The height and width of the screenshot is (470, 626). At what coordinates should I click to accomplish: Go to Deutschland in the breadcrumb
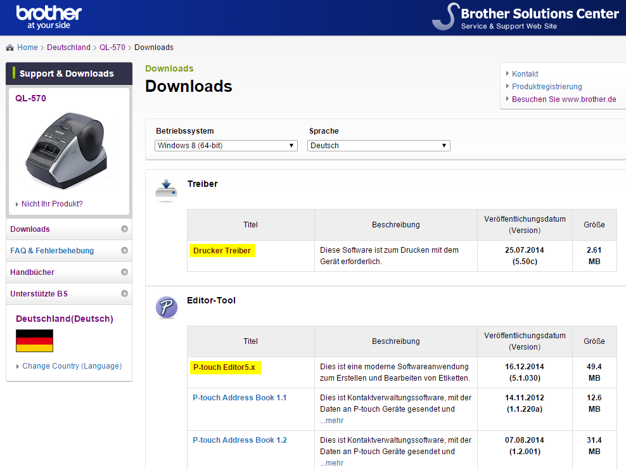(68, 48)
